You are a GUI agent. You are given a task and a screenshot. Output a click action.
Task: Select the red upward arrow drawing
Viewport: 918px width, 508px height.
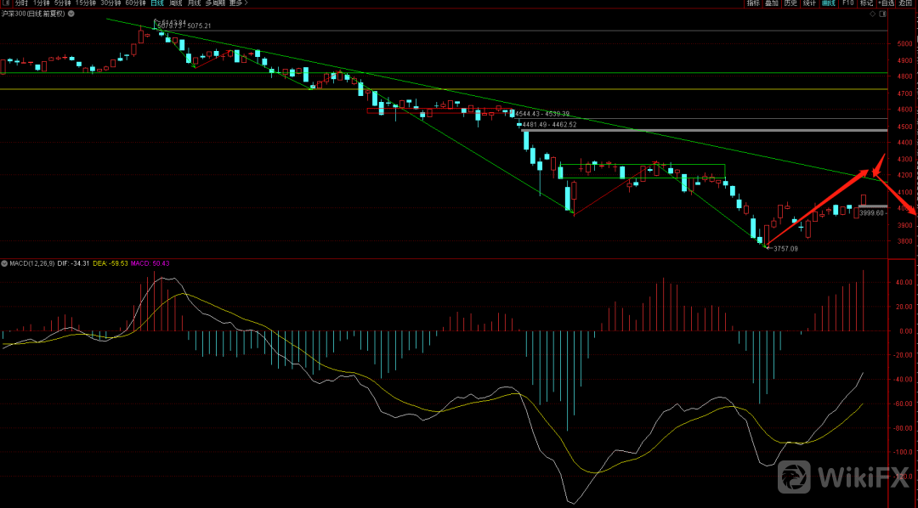pos(816,209)
